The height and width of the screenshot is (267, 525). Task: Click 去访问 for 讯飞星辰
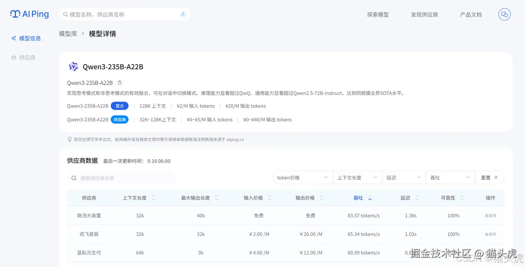click(490, 234)
